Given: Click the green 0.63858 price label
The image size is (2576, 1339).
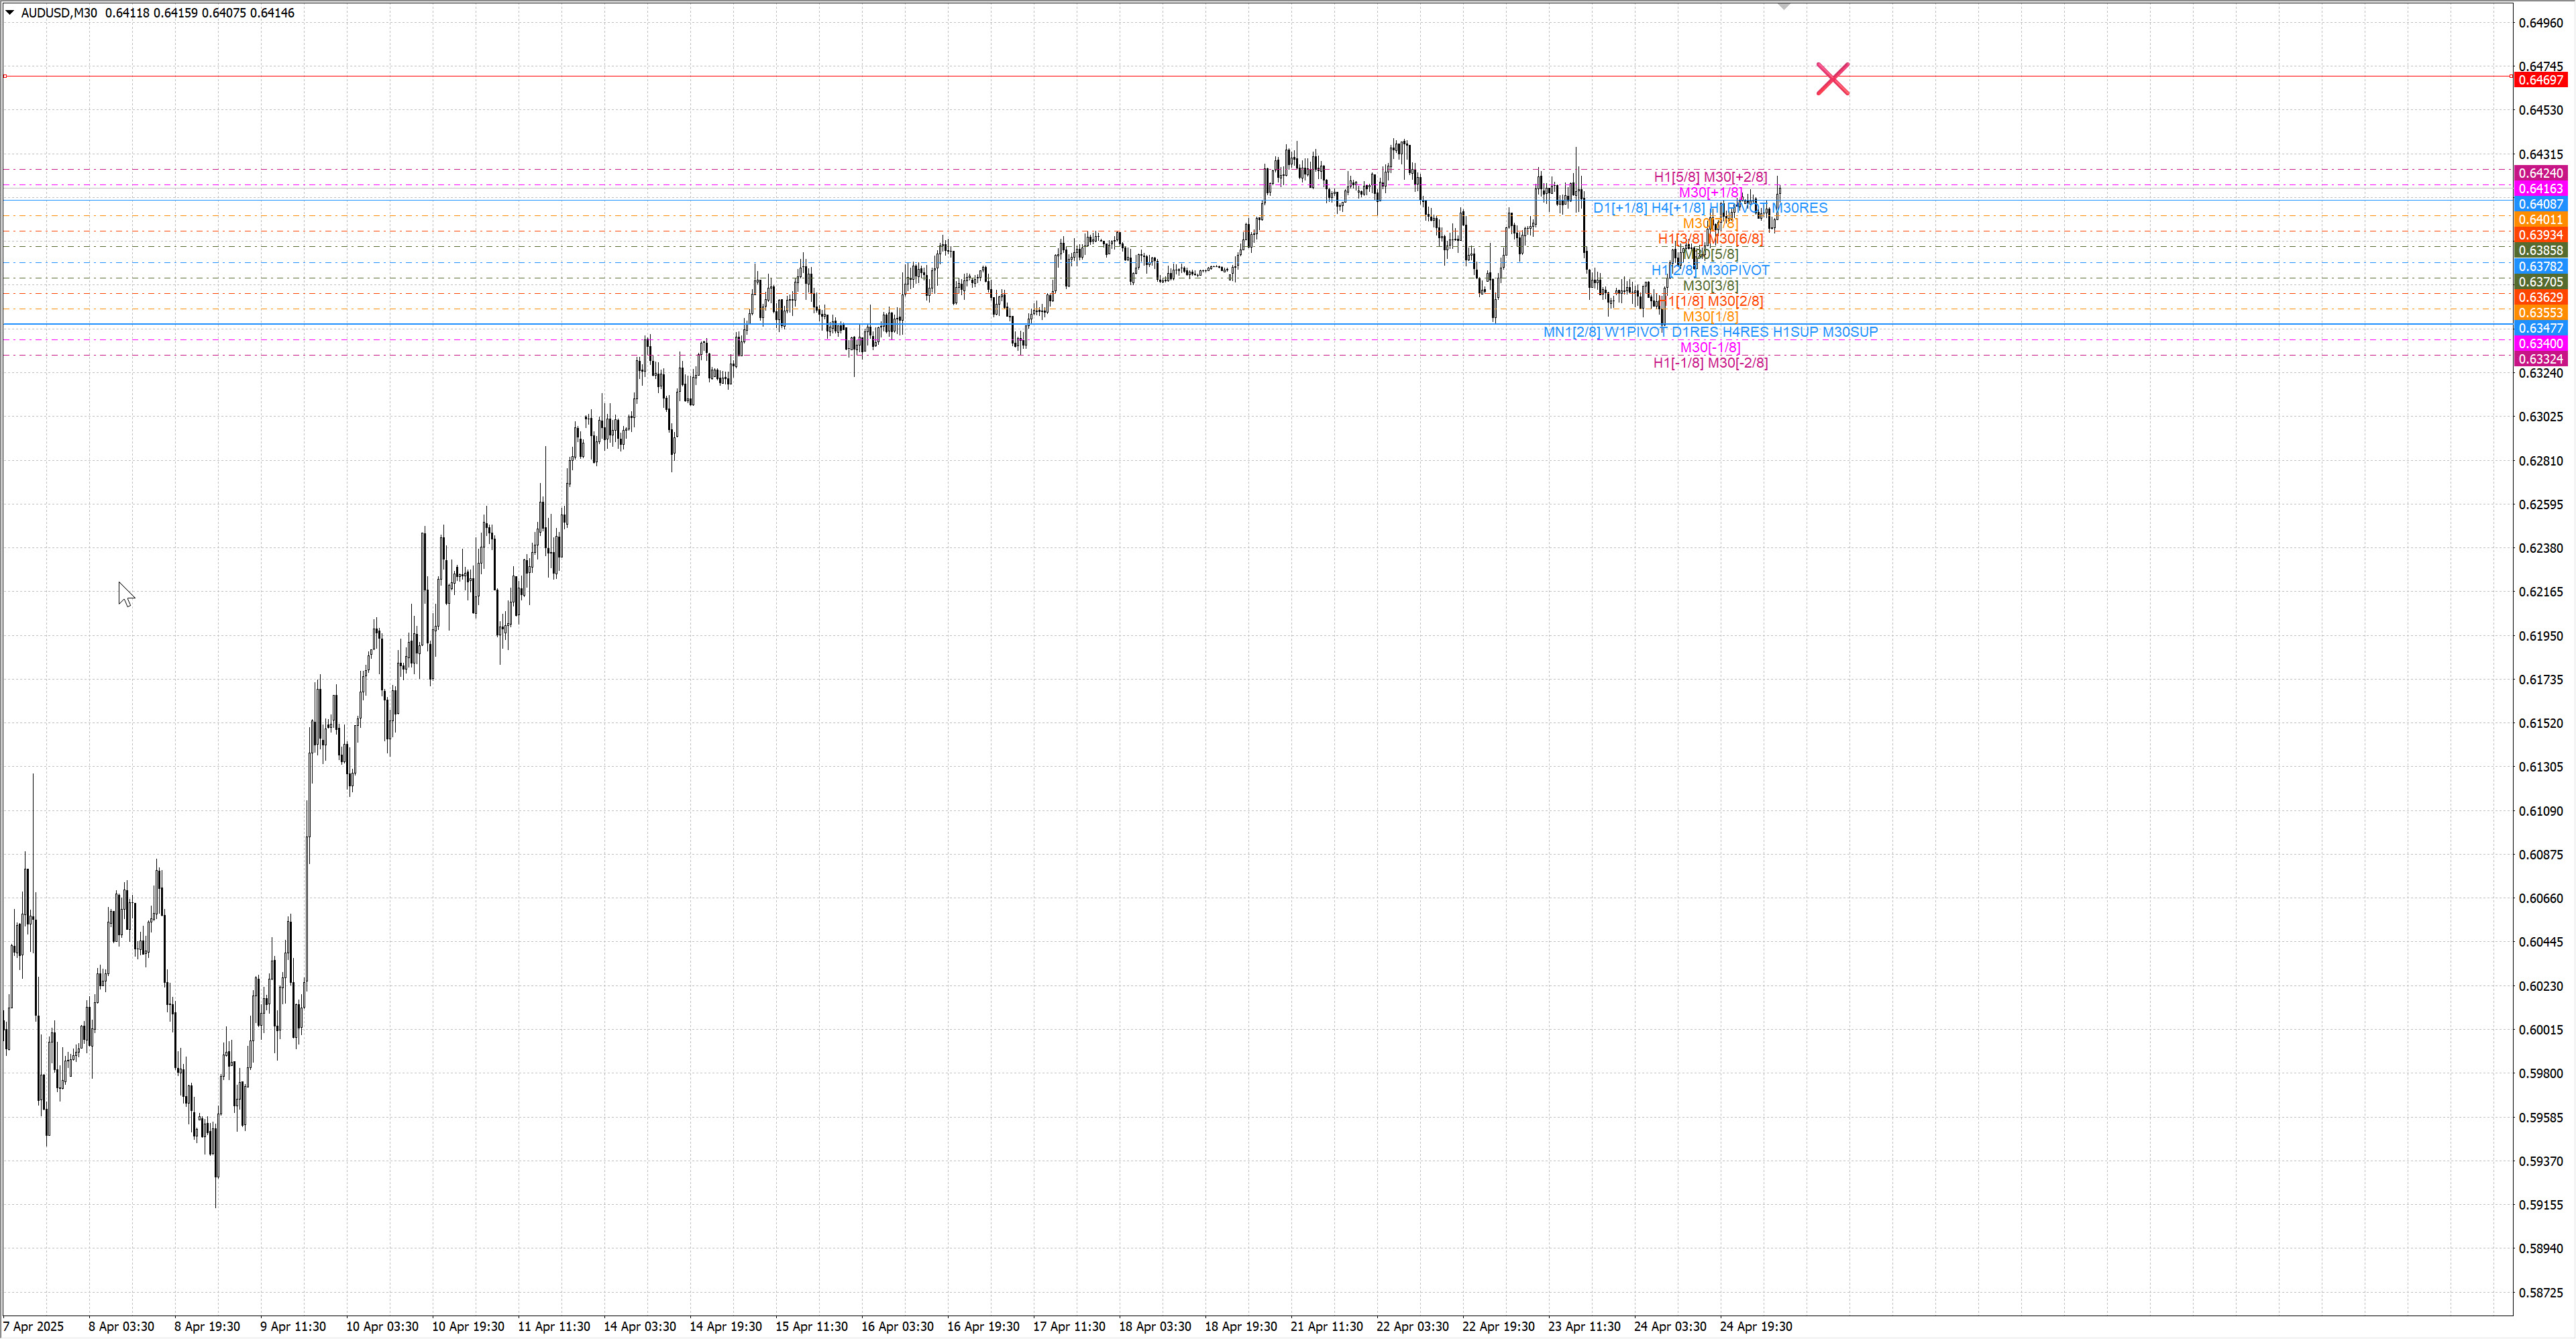Looking at the screenshot, I should pyautogui.click(x=2540, y=251).
